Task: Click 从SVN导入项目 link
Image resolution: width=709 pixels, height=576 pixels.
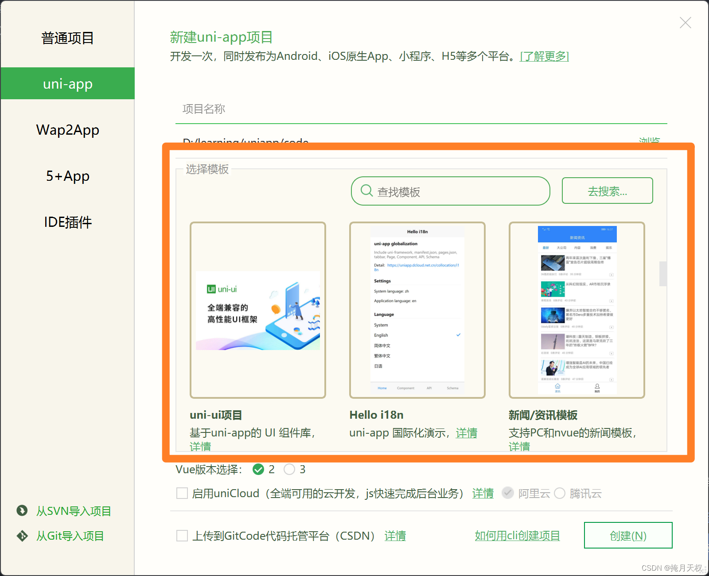Action: (74, 511)
